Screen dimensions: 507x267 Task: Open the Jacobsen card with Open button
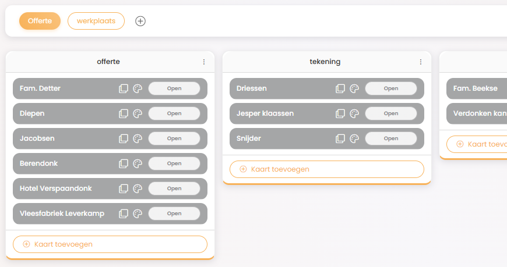coord(174,139)
